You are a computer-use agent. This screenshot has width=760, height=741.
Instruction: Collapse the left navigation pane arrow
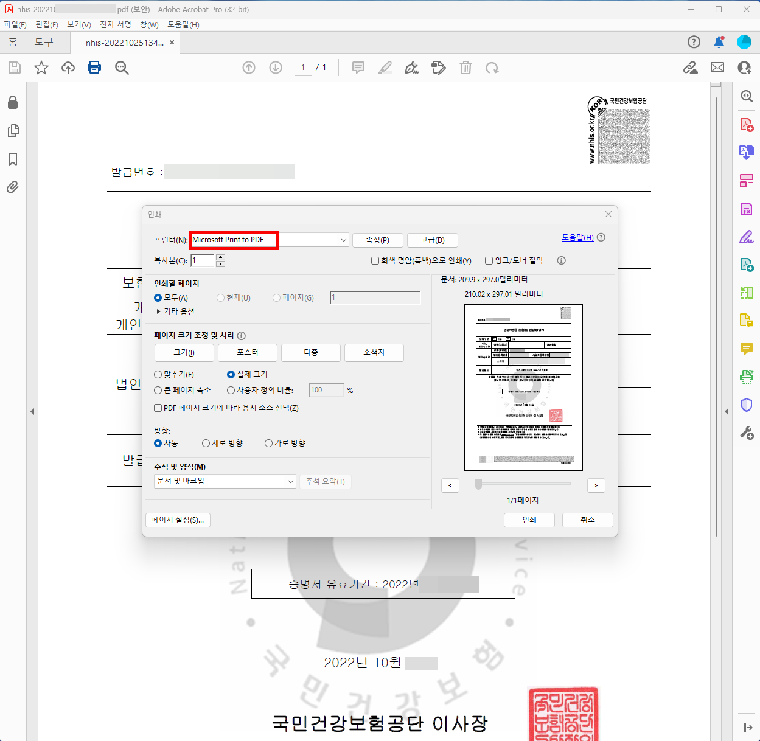[x=32, y=412]
